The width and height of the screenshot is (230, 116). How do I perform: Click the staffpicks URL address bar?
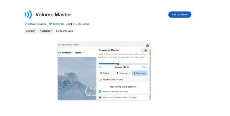pos(101,45)
